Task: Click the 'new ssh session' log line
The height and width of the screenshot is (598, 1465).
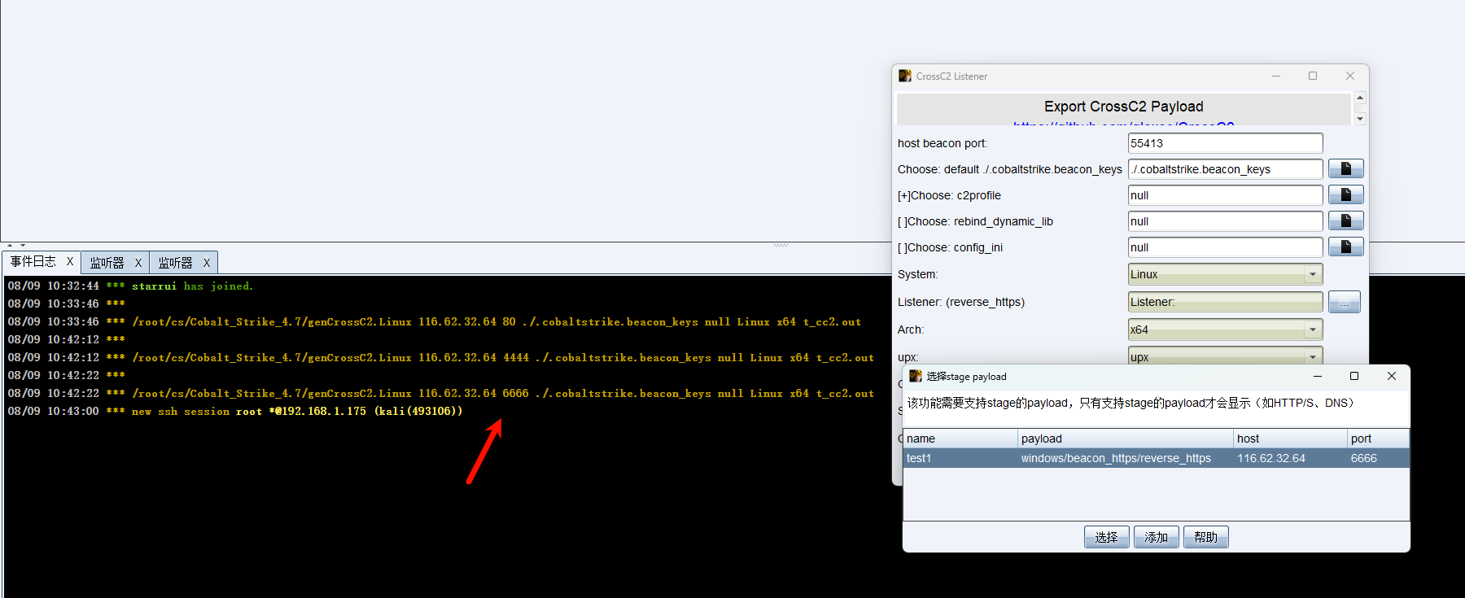Action: [x=235, y=411]
